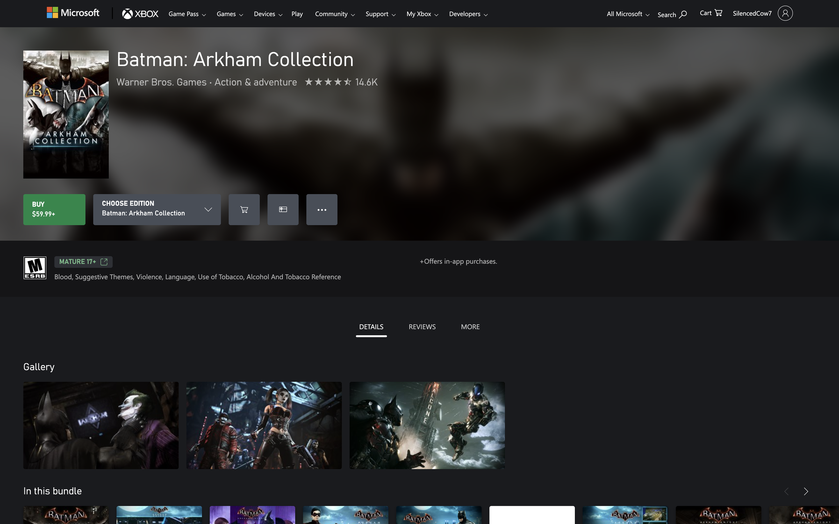Viewport: 839px width, 524px height.
Task: Click the Play menu item
Action: pos(297,14)
